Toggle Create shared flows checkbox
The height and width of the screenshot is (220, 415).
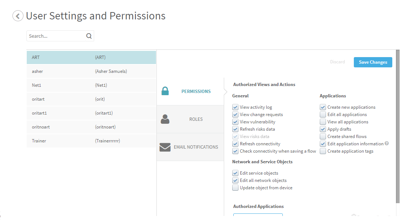click(x=323, y=137)
